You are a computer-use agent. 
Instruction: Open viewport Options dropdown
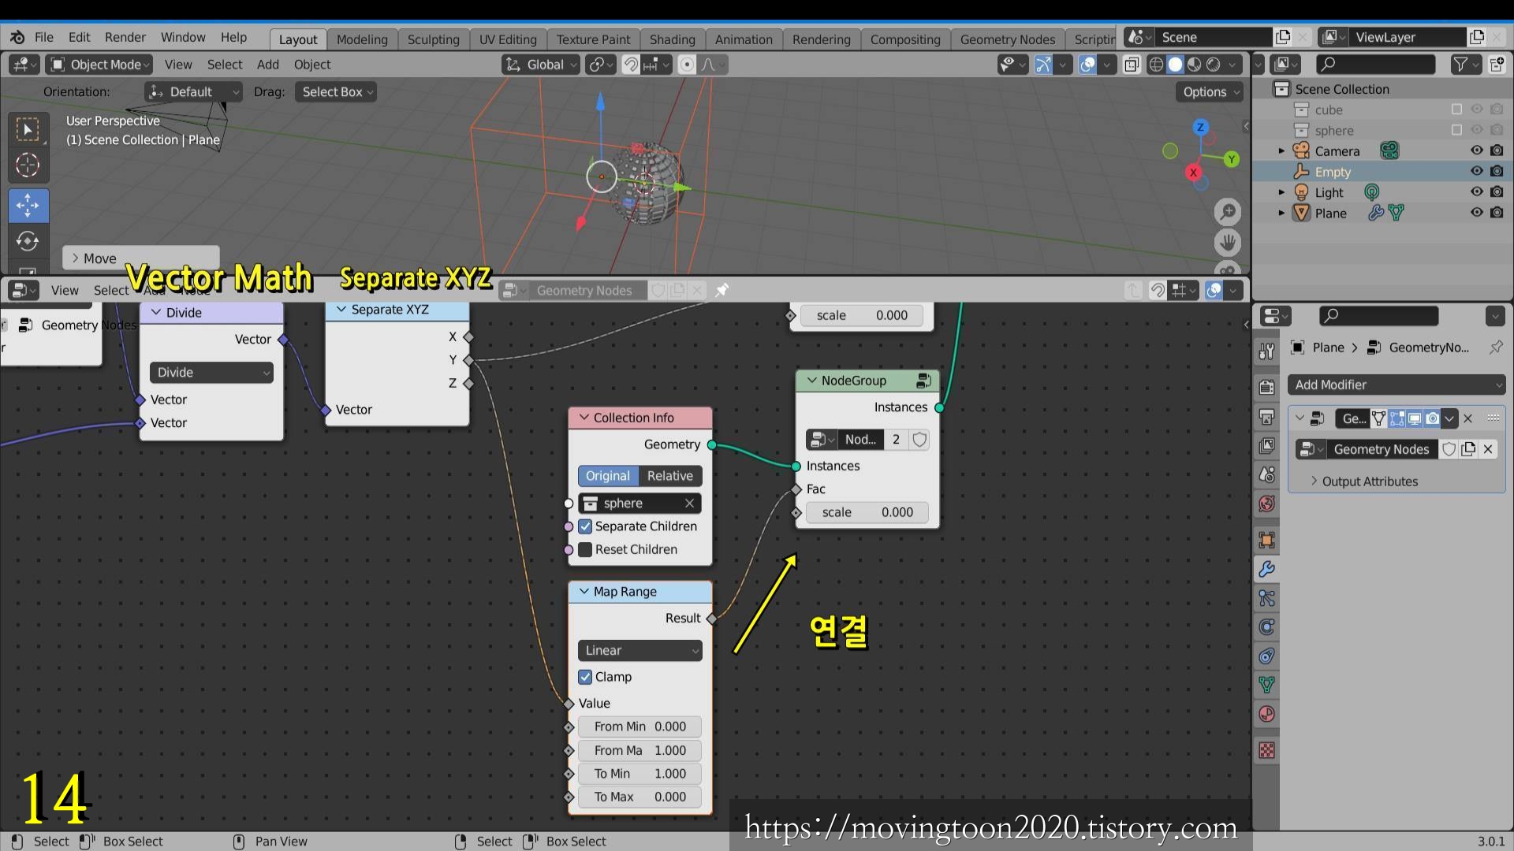tap(1210, 92)
